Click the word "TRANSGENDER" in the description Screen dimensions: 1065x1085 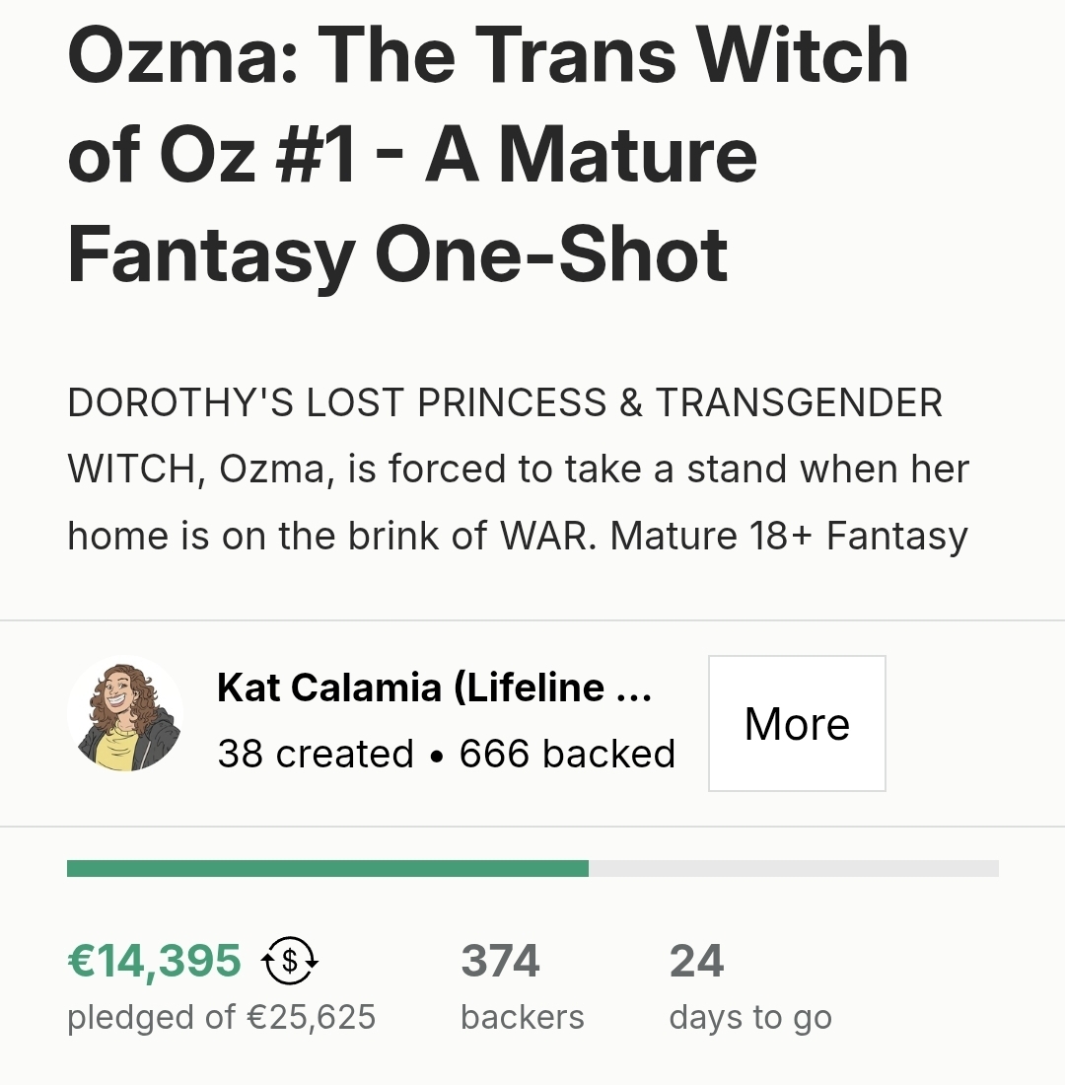(x=799, y=402)
